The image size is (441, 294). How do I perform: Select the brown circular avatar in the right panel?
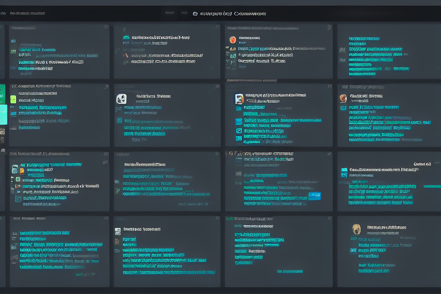click(343, 98)
